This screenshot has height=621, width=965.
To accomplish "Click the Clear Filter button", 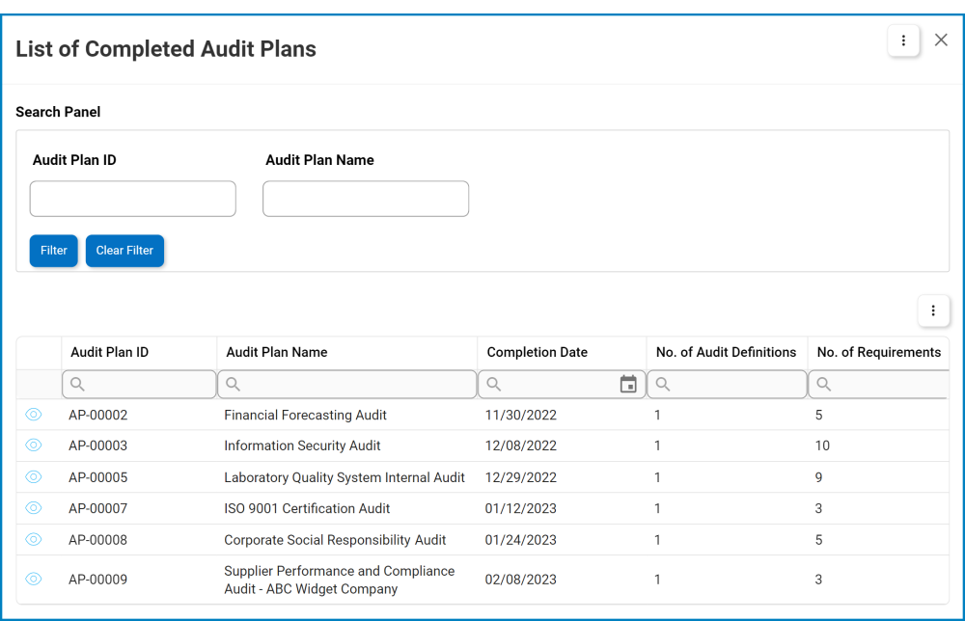I will [x=124, y=251].
